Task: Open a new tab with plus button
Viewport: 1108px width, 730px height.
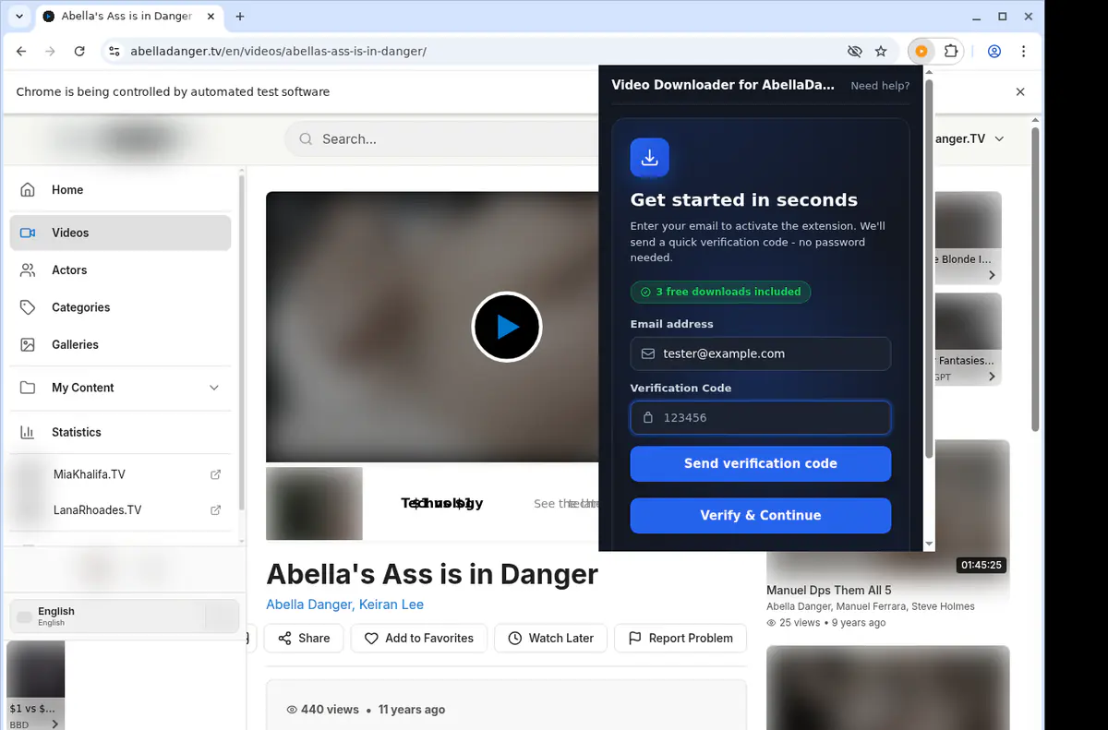Action: [240, 17]
